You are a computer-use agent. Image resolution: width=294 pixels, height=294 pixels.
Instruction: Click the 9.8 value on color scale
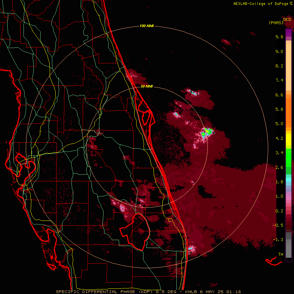pos(279,37)
